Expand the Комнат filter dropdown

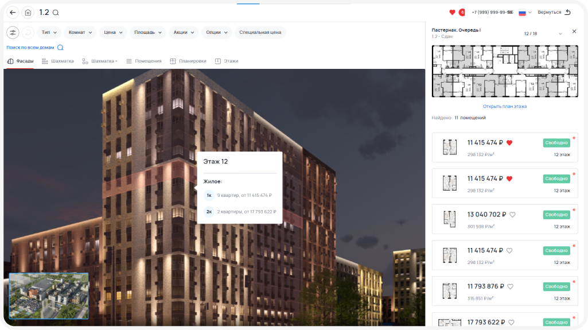click(80, 33)
